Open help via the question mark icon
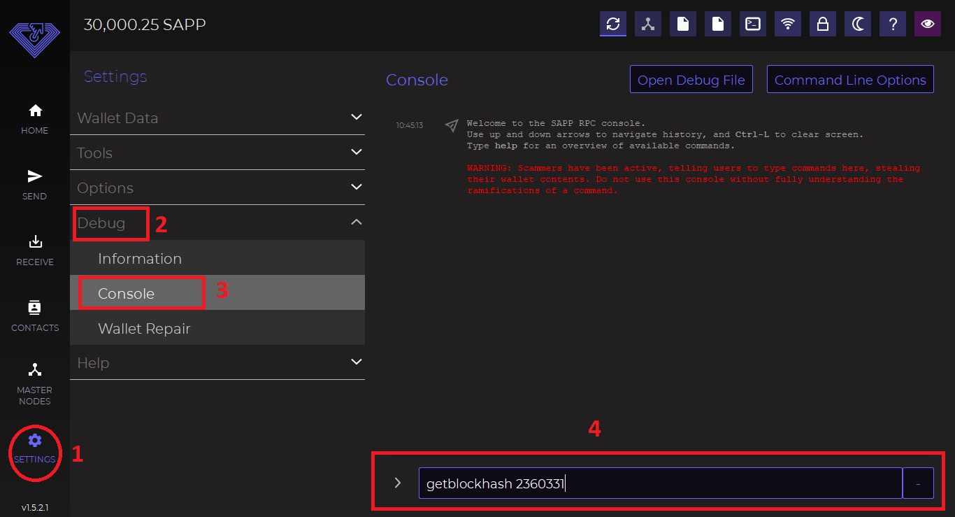 (893, 24)
